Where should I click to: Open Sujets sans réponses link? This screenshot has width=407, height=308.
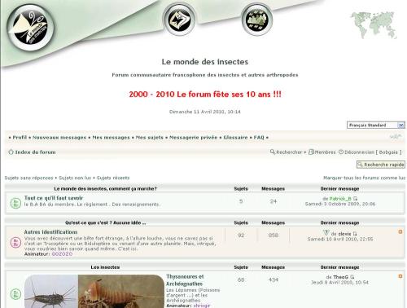tap(28, 178)
